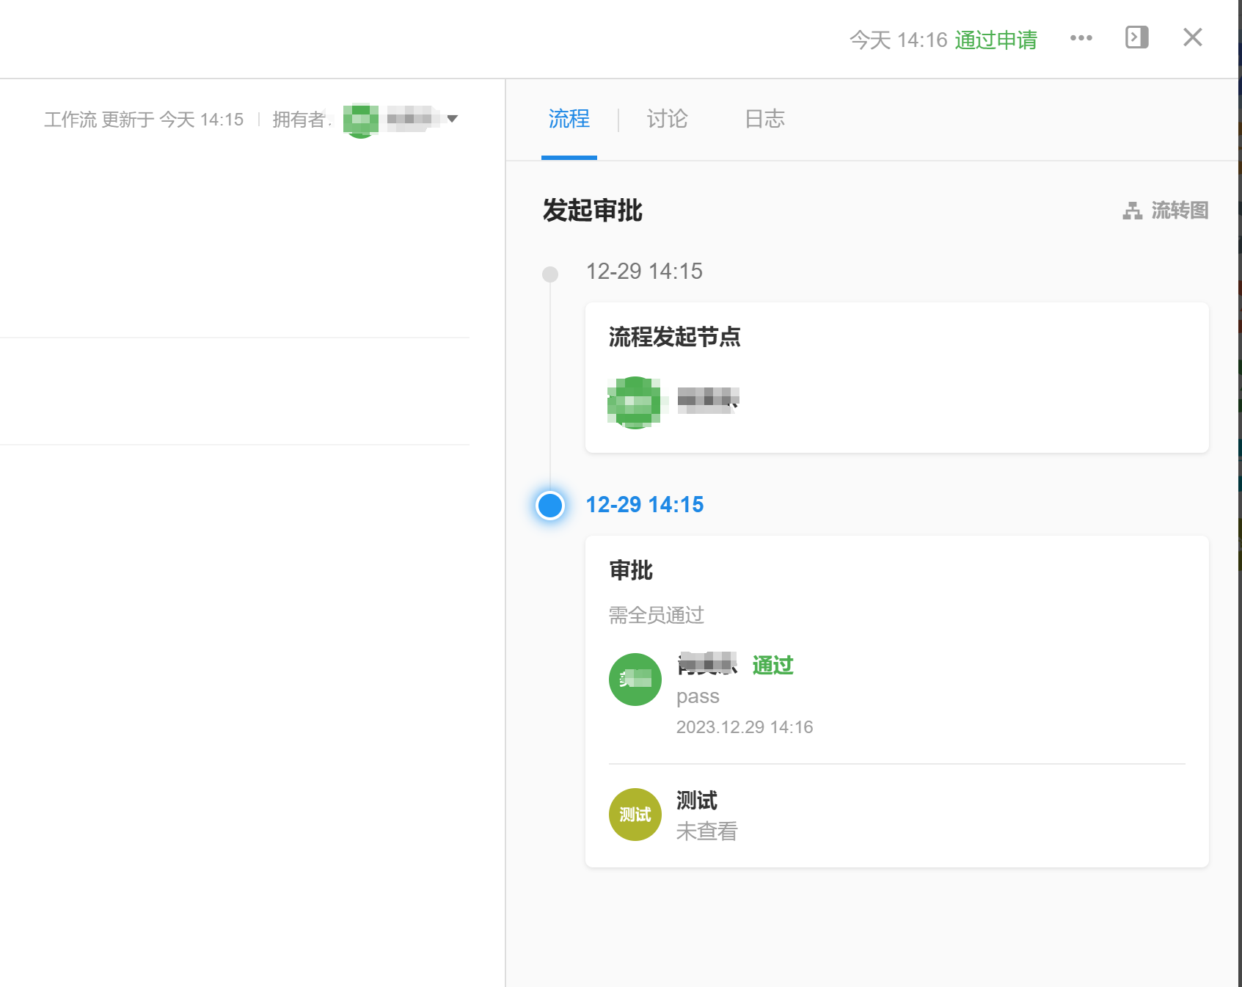This screenshot has height=987, width=1242.
Task: Click the 工作流 label at top left
Action: click(70, 120)
